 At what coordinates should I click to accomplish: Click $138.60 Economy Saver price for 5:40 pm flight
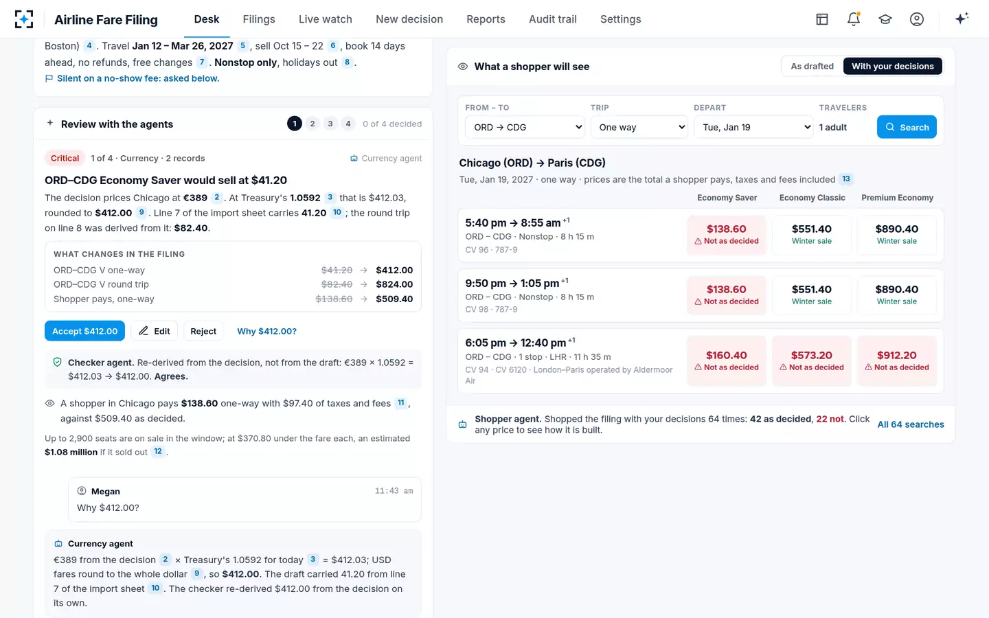click(727, 234)
